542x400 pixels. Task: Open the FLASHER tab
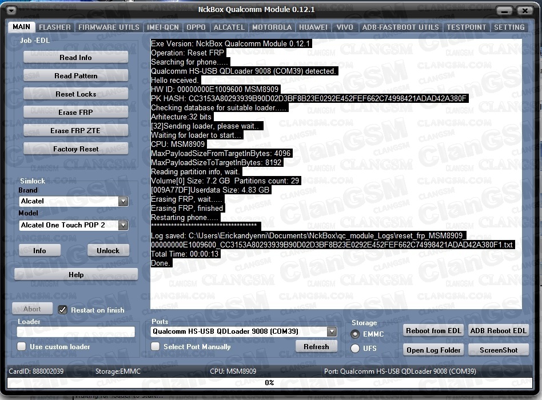coord(55,27)
